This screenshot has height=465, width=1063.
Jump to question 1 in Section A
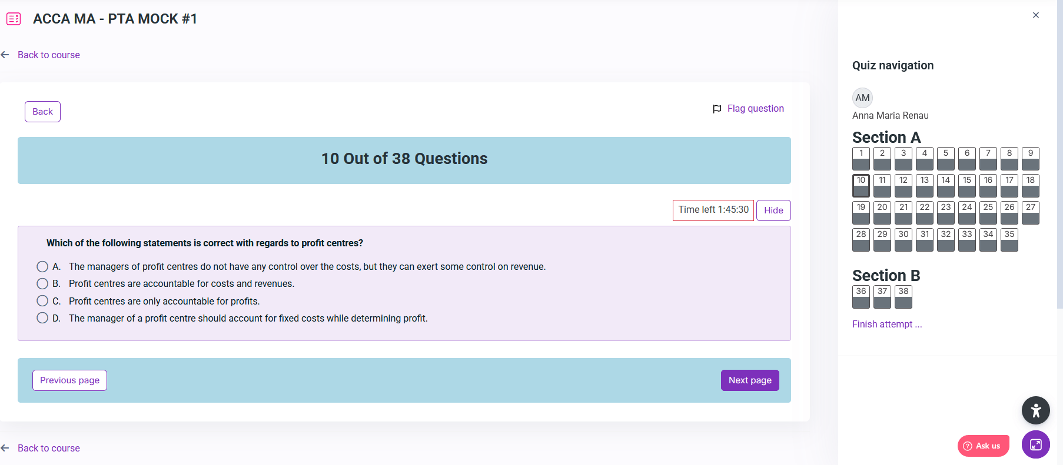[861, 158]
